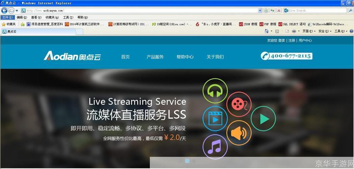Viewport: 354px width, 169px height.
Task: Open the 页面 (Page) dropdown in command bar
Action: coord(309,31)
